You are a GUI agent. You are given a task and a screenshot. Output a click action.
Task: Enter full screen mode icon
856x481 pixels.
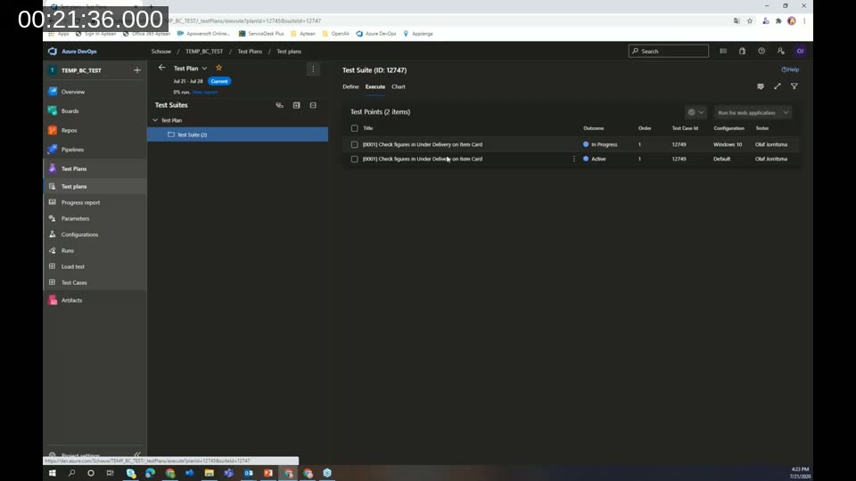point(778,86)
